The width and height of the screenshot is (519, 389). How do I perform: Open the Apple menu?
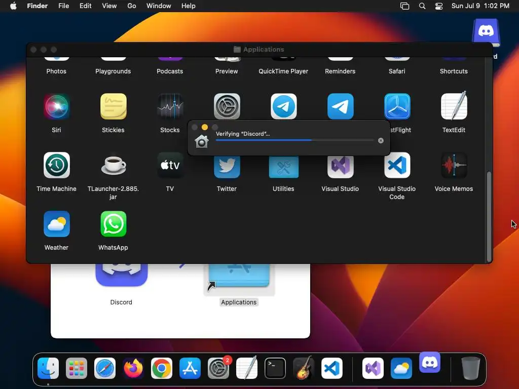pos(13,6)
